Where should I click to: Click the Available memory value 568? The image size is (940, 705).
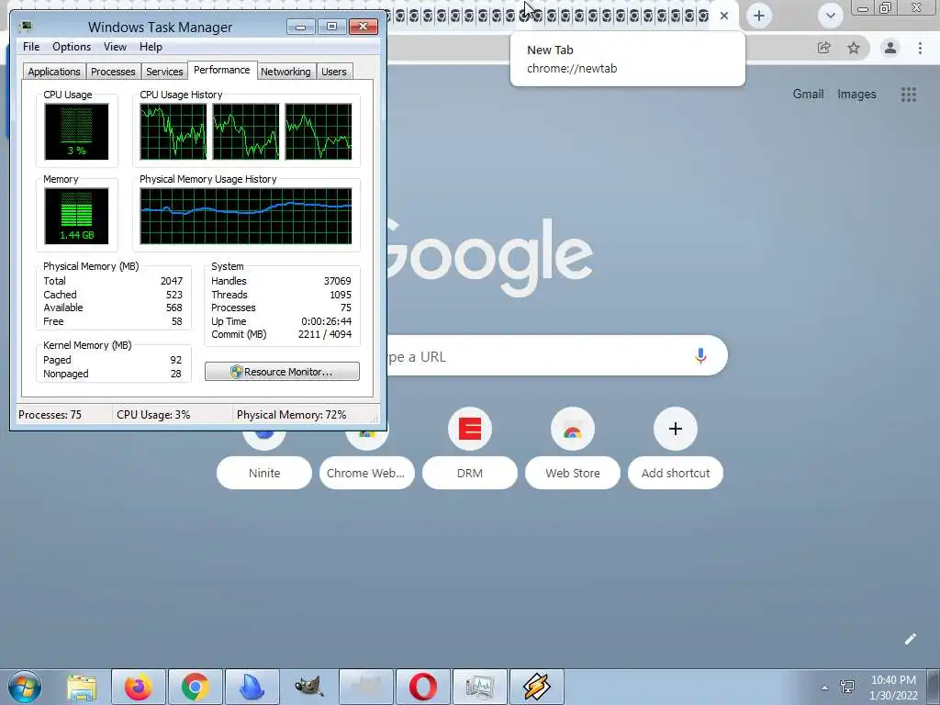click(173, 308)
